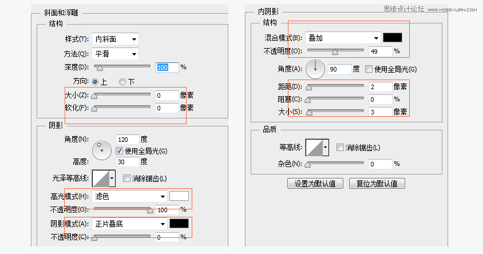Click the 杂色 noise value field

pyautogui.click(x=380, y=164)
